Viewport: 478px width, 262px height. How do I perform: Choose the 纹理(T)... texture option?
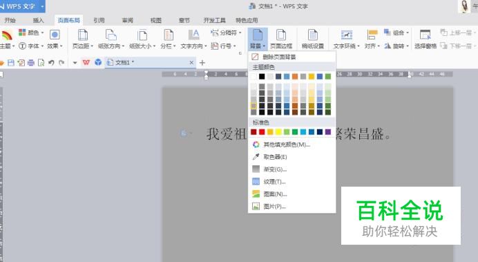(291, 182)
